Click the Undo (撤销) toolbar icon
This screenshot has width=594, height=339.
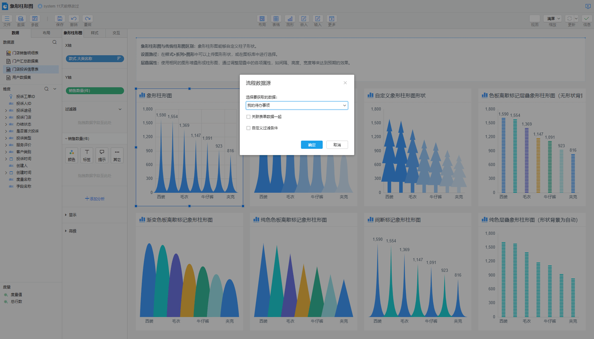(74, 19)
